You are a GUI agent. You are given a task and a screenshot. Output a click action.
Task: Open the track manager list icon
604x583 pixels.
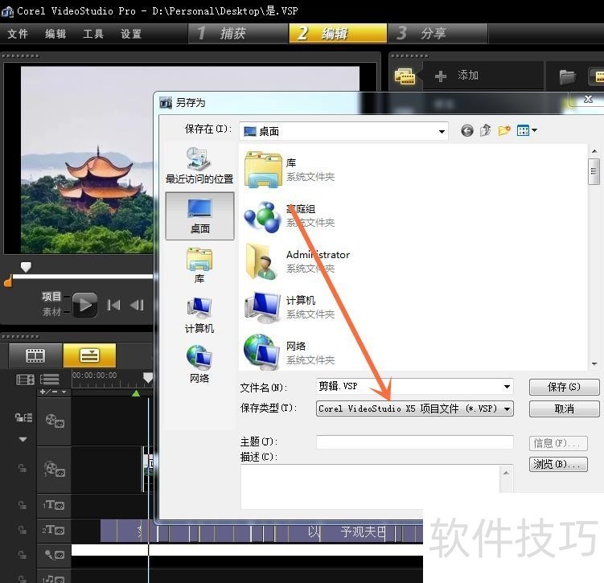50,379
